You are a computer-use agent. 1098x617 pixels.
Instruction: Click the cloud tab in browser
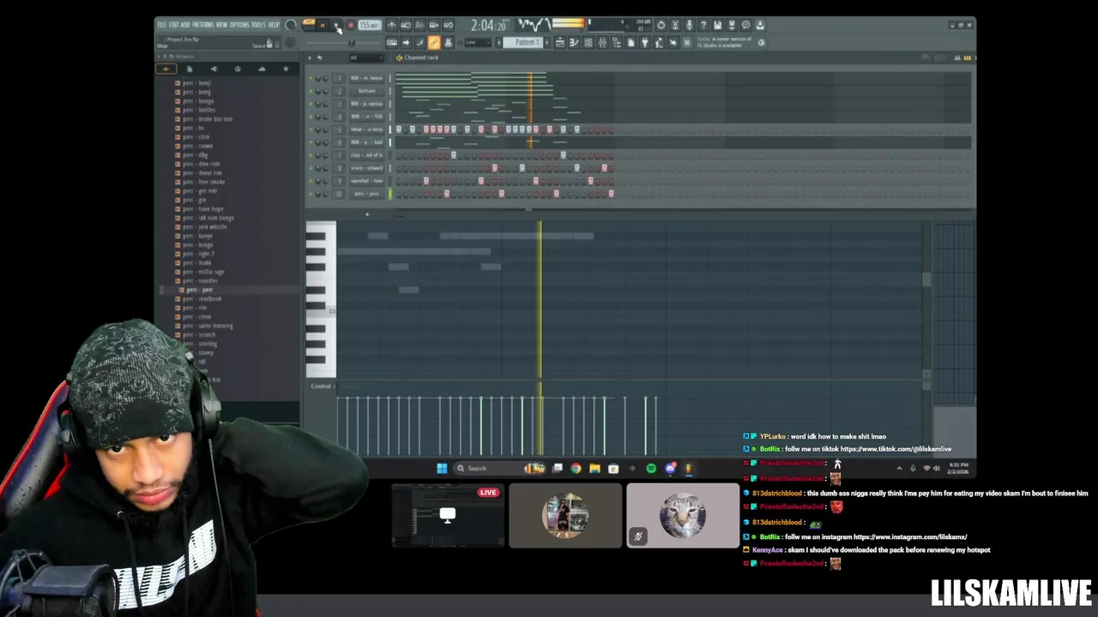262,69
